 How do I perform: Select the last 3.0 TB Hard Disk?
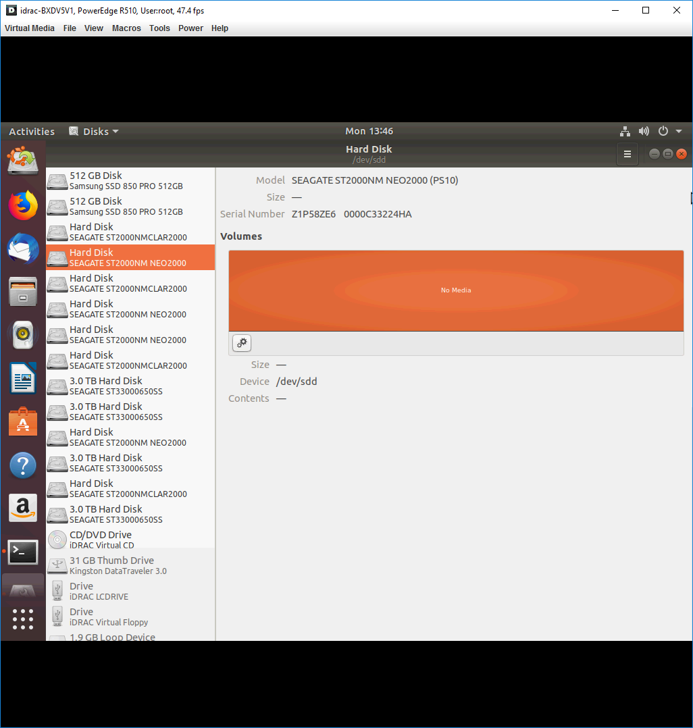[x=130, y=514]
